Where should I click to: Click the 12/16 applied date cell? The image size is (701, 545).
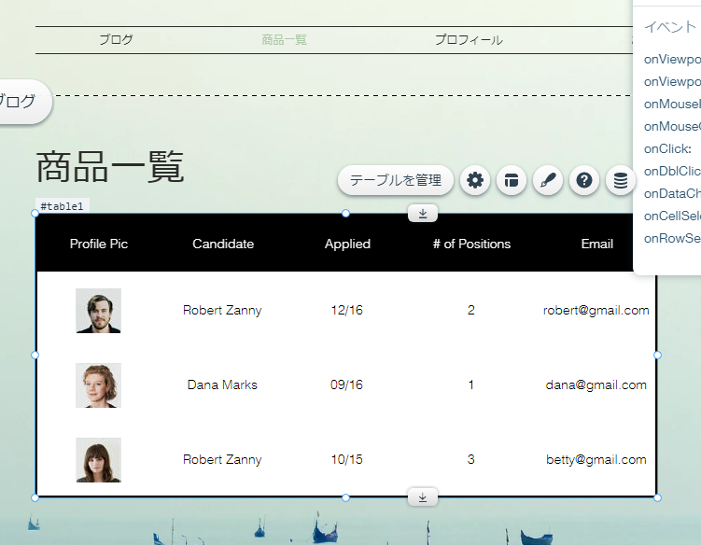(347, 310)
